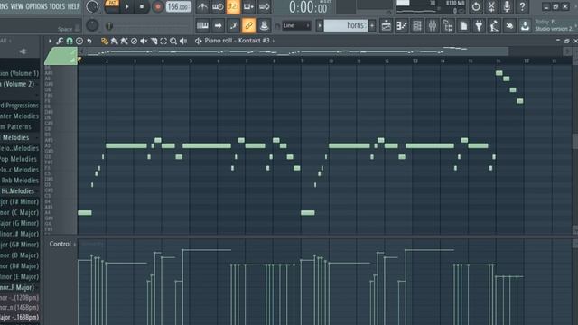Open the Channel rack icon
Screen dimensions: 578x325
[417, 26]
